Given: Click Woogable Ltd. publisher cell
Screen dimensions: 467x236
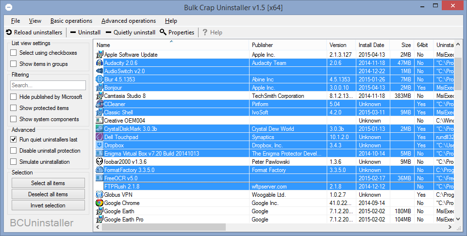Looking at the screenshot, I should pyautogui.click(x=288, y=195).
